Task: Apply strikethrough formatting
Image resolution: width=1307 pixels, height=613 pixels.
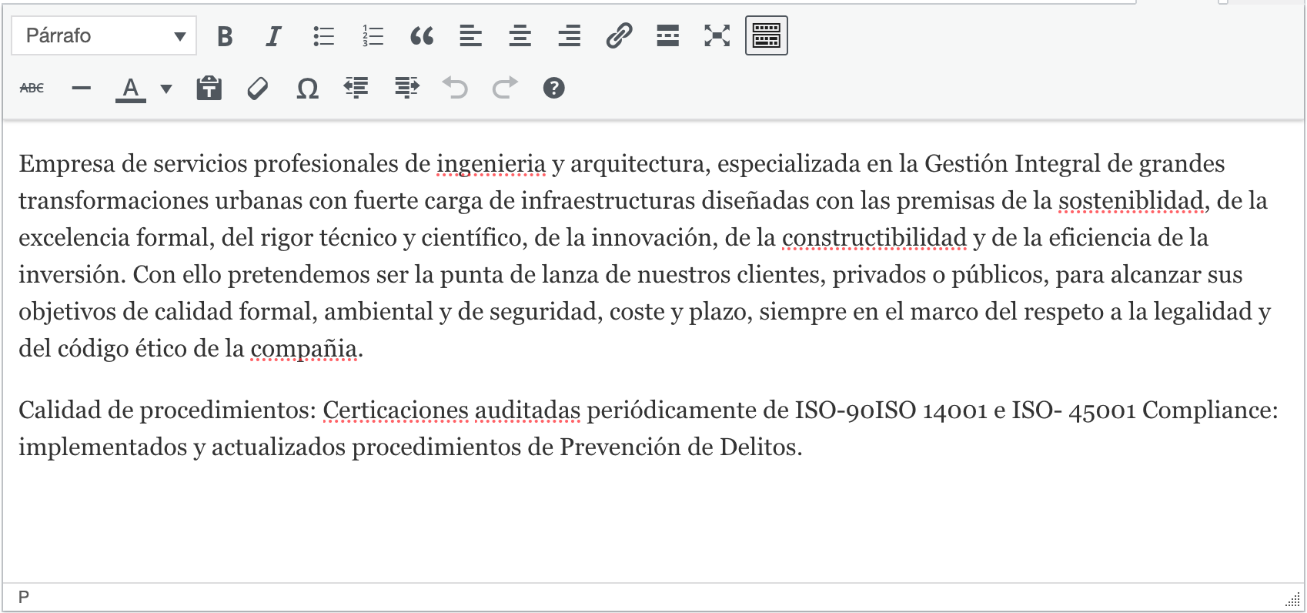Action: point(32,88)
